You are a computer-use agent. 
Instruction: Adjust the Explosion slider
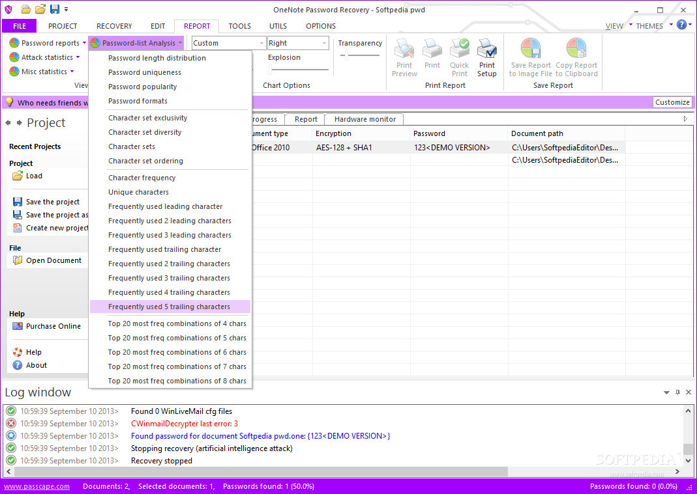click(298, 70)
